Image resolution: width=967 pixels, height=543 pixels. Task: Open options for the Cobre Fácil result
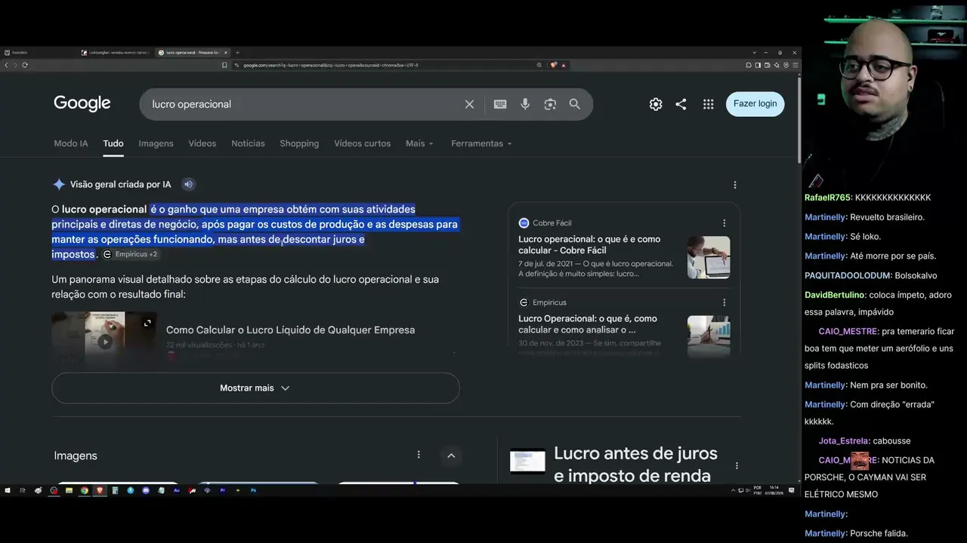point(724,223)
